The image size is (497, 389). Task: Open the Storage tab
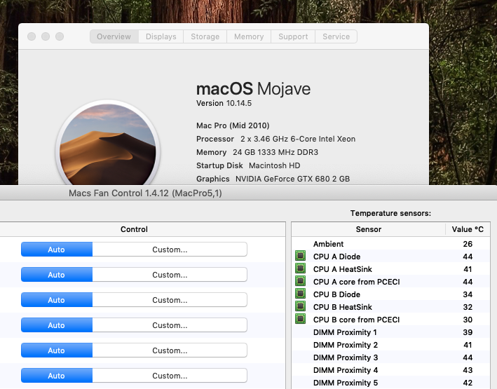205,36
